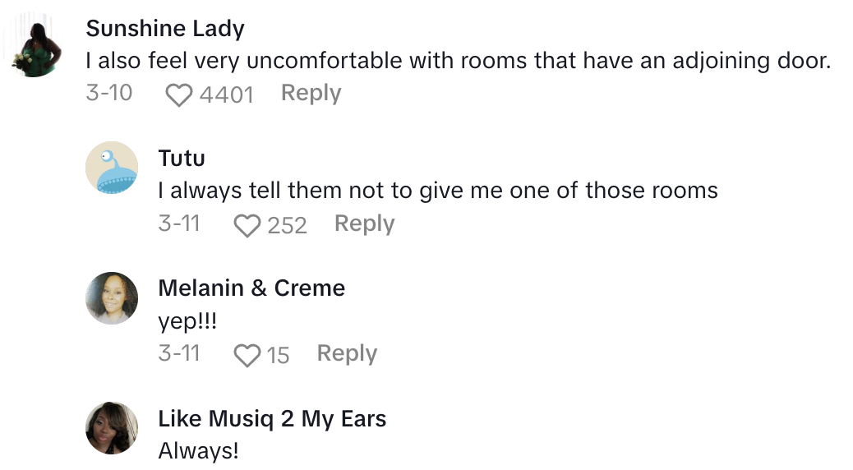Screen dimensions: 853x470
Task: Click the 3-10 date on Sunshine Lady's comment
Action: click(108, 94)
